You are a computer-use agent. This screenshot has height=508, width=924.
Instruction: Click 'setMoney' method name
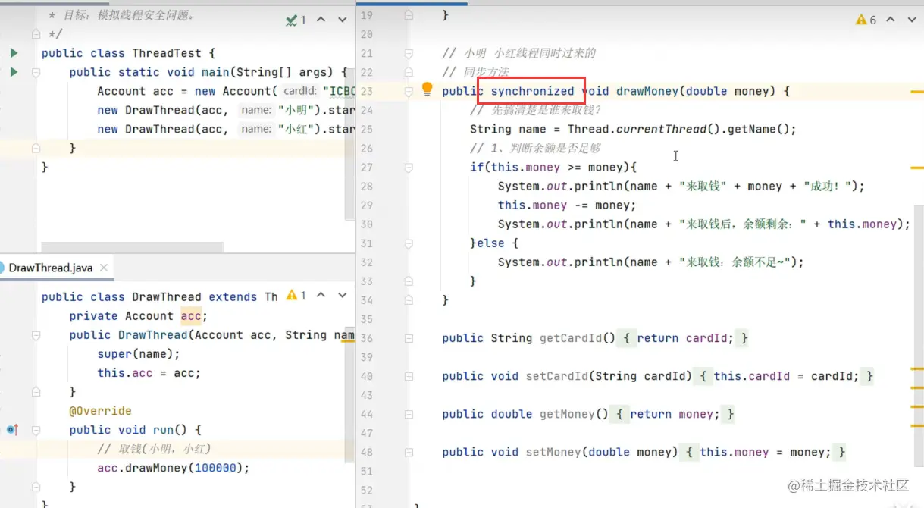pos(553,452)
